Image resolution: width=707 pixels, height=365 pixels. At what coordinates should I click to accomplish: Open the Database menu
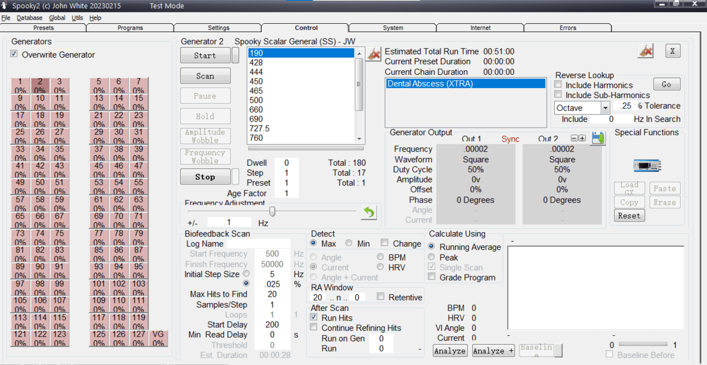30,18
